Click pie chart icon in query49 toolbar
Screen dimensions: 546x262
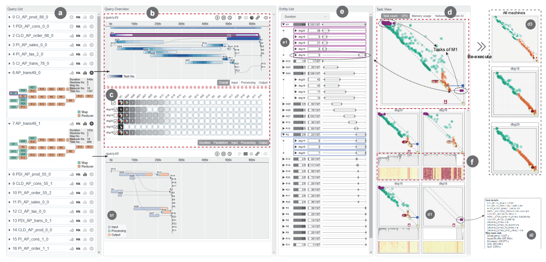251,17
